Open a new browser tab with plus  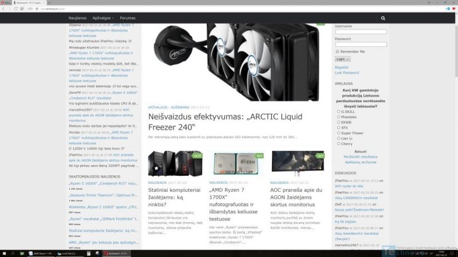pos(49,3)
